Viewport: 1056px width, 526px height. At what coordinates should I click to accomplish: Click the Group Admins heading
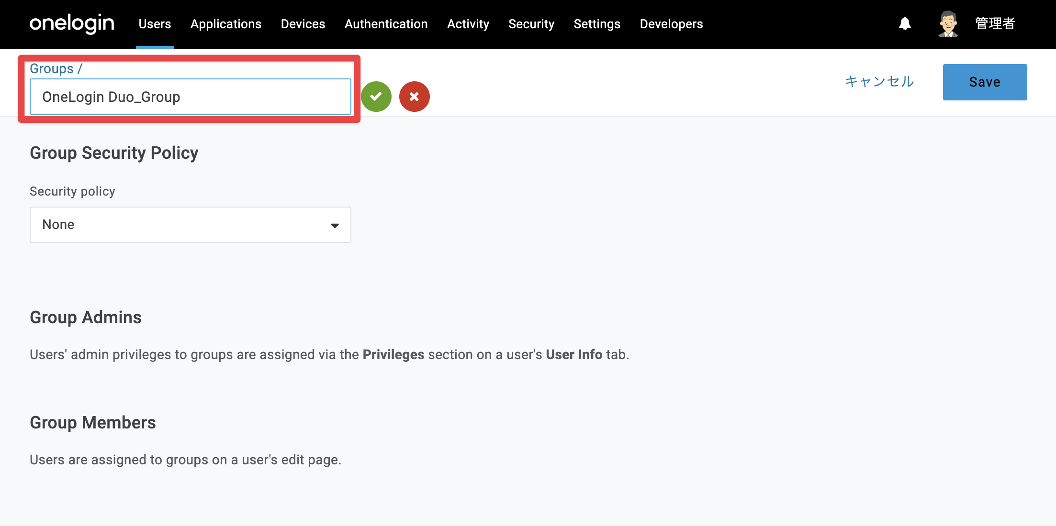tap(86, 318)
